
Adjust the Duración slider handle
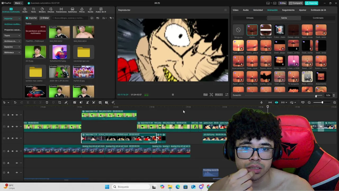316,96
